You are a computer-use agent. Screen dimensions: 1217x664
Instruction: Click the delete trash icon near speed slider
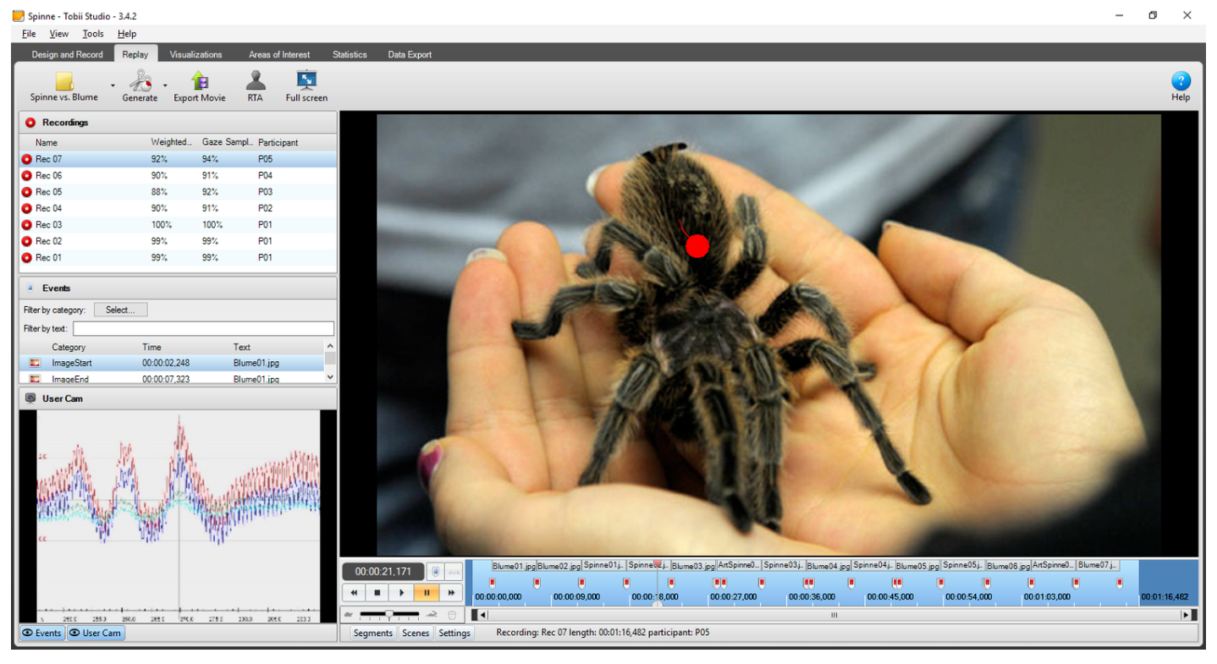click(452, 615)
